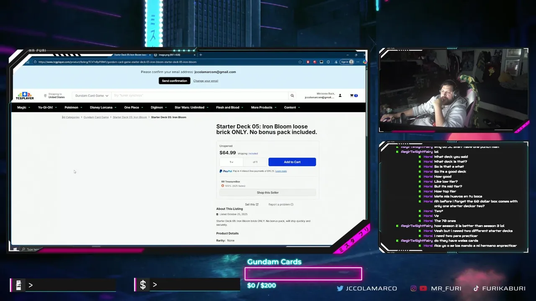Screen dimensions: 536x301
Task: Open the Content menu
Action: tap(292, 107)
